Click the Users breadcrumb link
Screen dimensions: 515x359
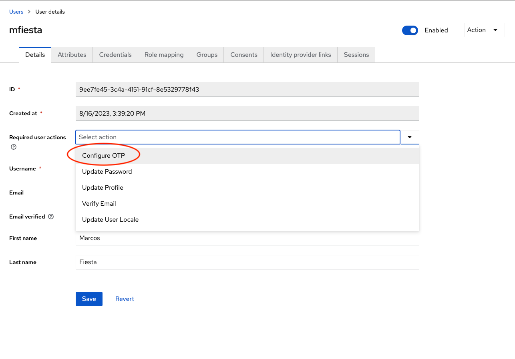click(x=16, y=12)
